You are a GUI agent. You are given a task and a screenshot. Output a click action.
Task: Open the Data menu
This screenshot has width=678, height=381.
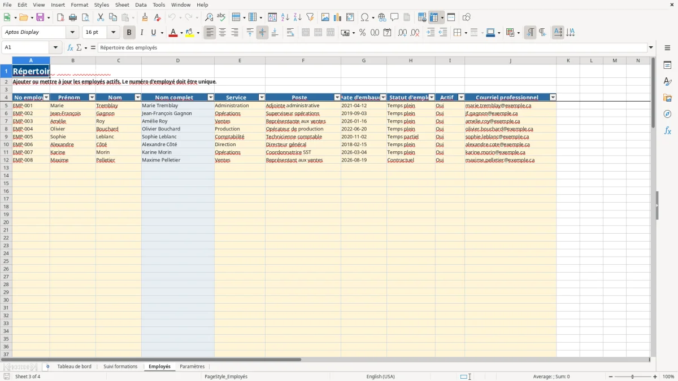pos(141,5)
